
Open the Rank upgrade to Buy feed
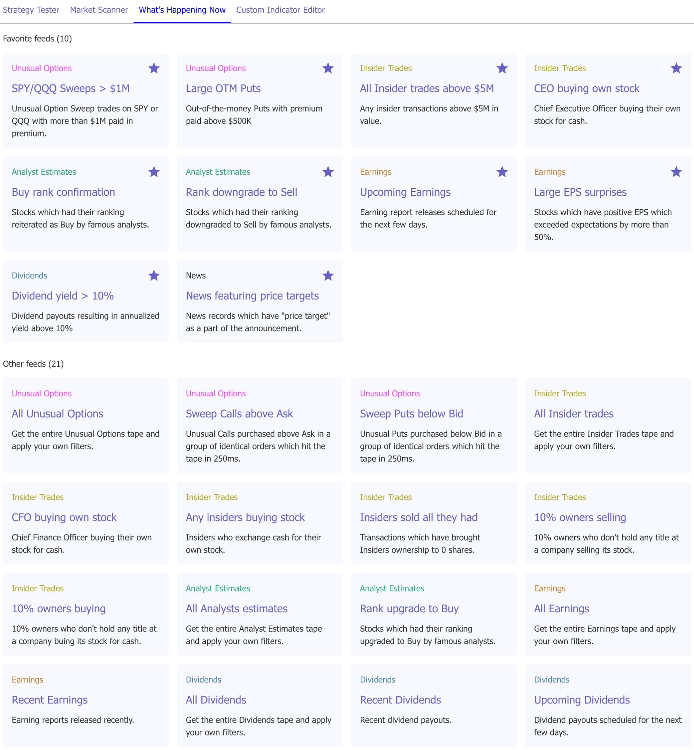[x=409, y=608]
